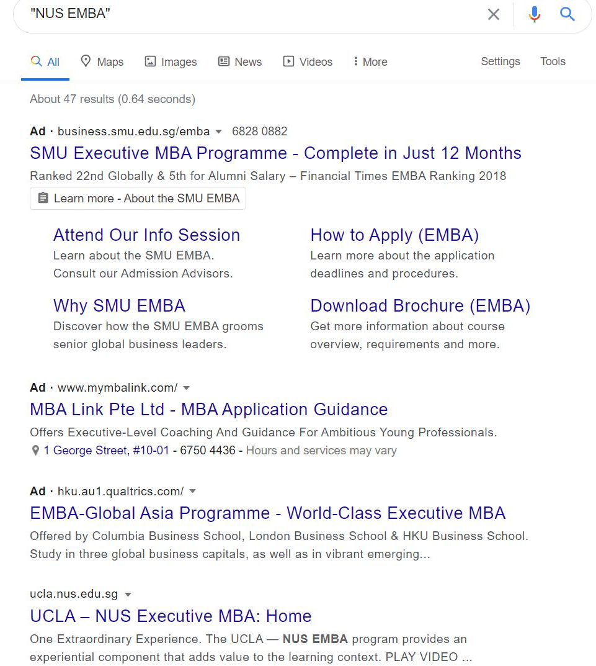Start voice search with the microphone icon
The width and height of the screenshot is (596, 666).
pos(535,14)
